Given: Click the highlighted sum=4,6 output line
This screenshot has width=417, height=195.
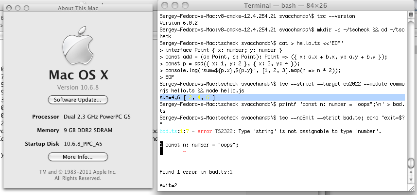Looking at the screenshot, I should pos(282,97).
